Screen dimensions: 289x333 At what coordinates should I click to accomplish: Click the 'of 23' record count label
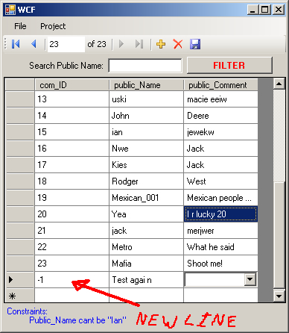[97, 44]
